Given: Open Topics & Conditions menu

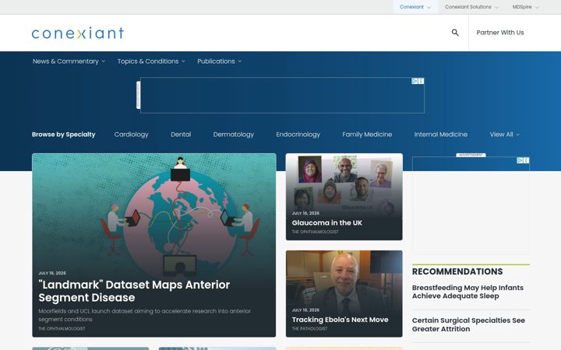Looking at the screenshot, I should 151,61.
